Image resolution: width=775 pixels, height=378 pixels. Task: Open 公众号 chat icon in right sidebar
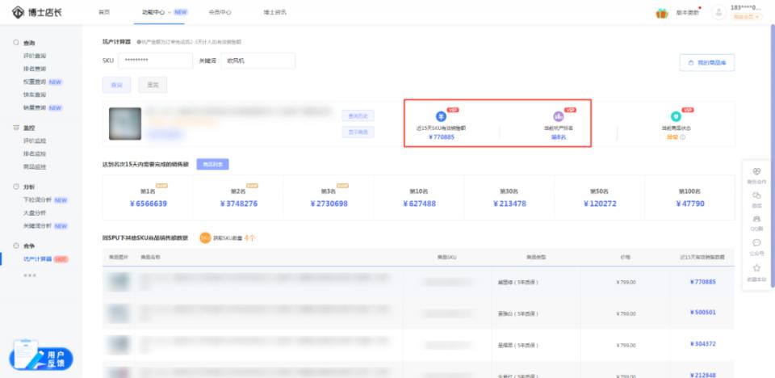756,242
